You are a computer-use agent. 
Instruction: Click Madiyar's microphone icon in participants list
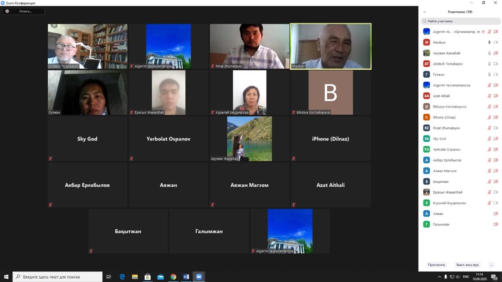tap(489, 42)
